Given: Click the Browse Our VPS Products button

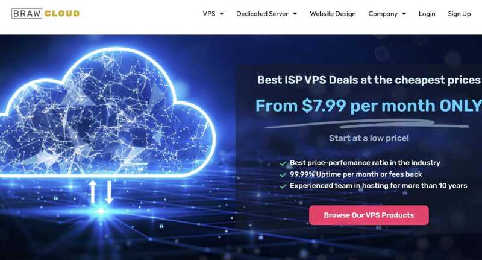Looking at the screenshot, I should pyautogui.click(x=369, y=215).
